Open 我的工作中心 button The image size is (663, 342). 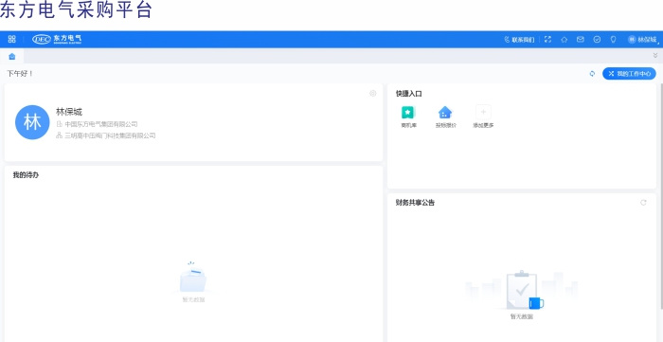click(x=629, y=74)
